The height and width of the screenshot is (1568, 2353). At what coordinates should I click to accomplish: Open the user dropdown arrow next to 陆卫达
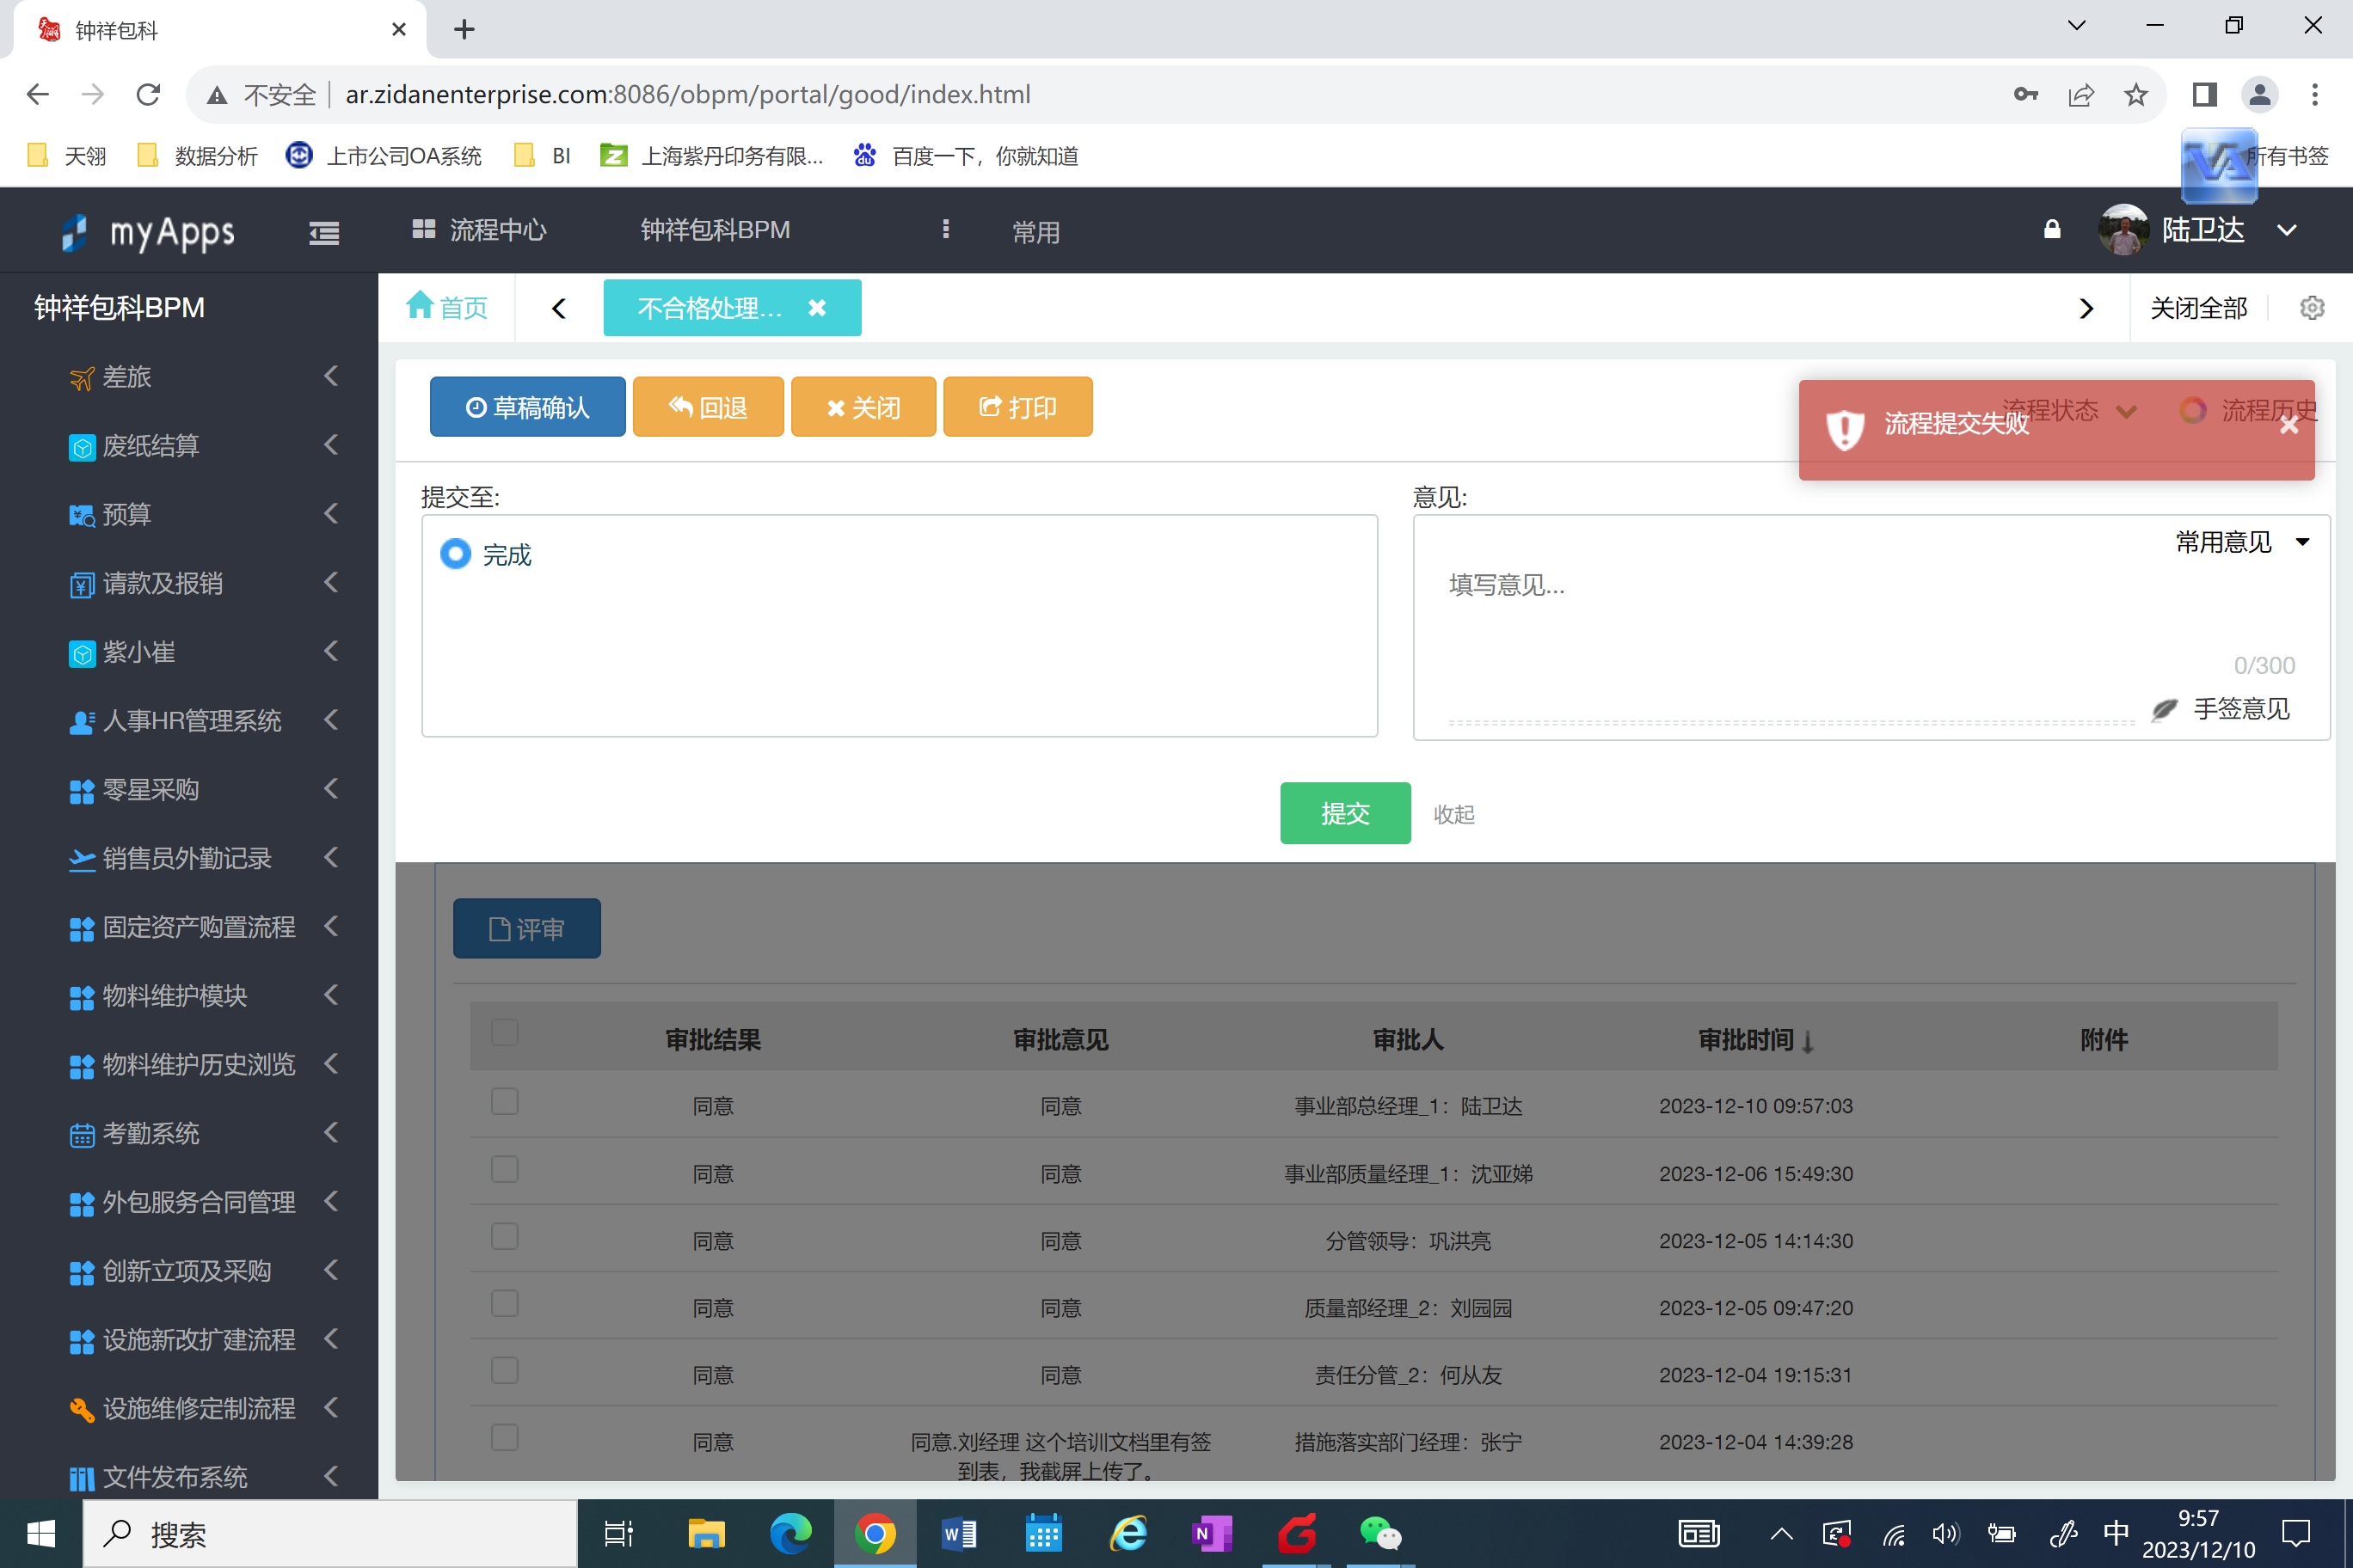(x=2287, y=230)
